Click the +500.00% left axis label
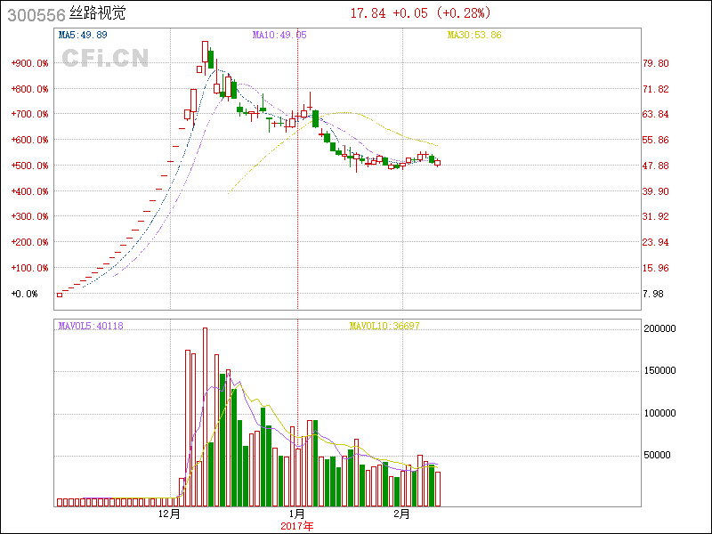The height and width of the screenshot is (534, 712). coord(29,166)
